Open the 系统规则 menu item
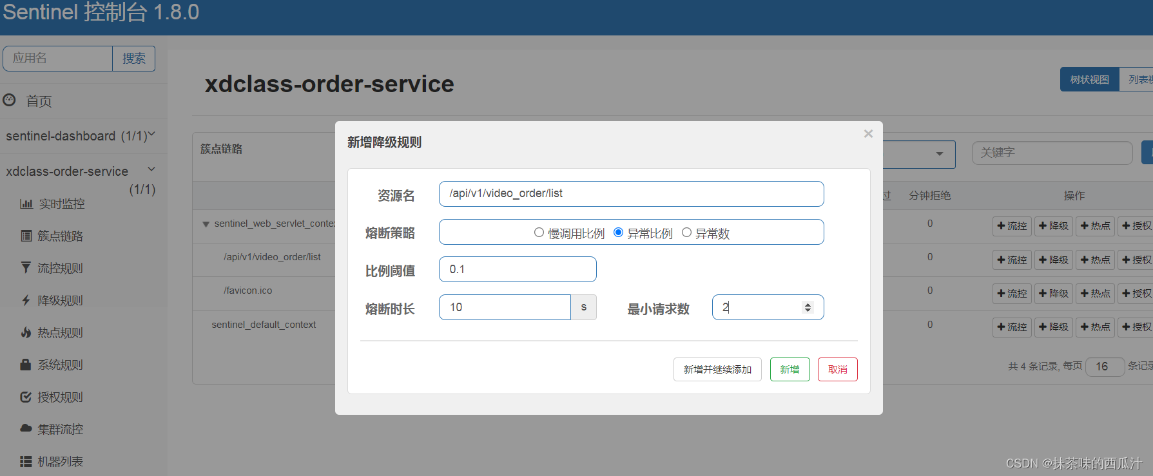 61,365
